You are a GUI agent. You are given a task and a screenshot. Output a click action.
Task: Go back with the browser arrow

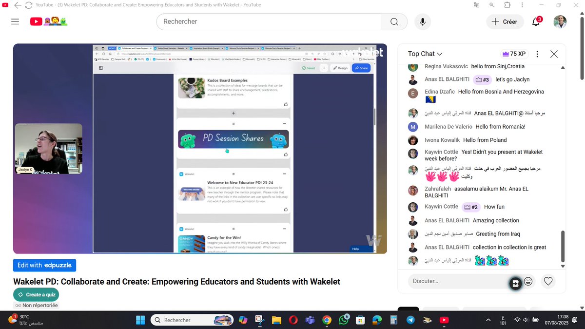[18, 5]
